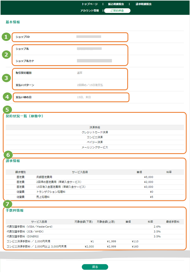Open the トップページ menu item
Viewport: 190px width, 276px height.
[90, 4]
